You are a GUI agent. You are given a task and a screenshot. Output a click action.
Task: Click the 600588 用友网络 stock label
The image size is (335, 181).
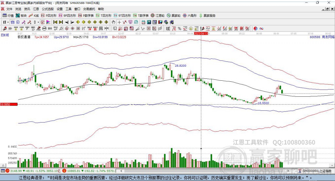[322, 37]
